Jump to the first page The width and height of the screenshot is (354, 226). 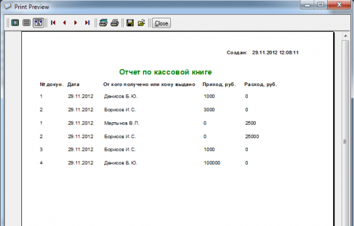tap(53, 23)
